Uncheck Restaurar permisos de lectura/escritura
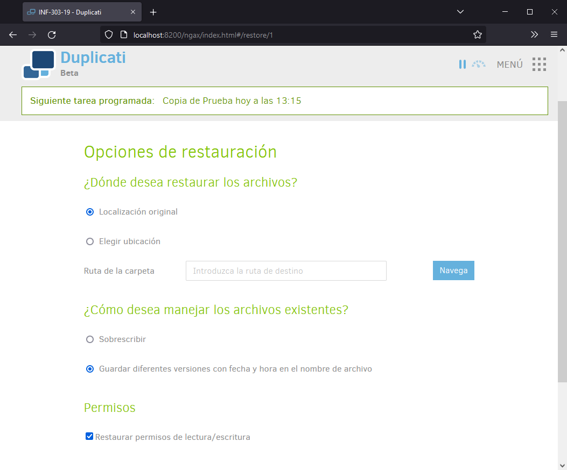Screen dimensions: 567x470 click(x=89, y=436)
